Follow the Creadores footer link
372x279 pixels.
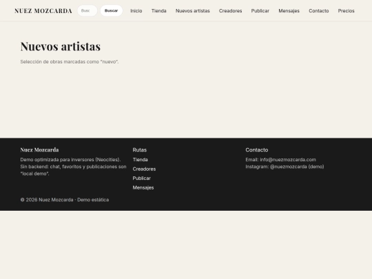click(x=144, y=169)
